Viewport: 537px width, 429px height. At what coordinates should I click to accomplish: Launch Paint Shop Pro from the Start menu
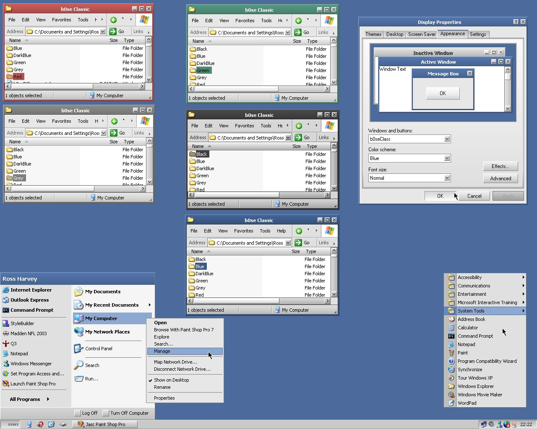[29, 384]
